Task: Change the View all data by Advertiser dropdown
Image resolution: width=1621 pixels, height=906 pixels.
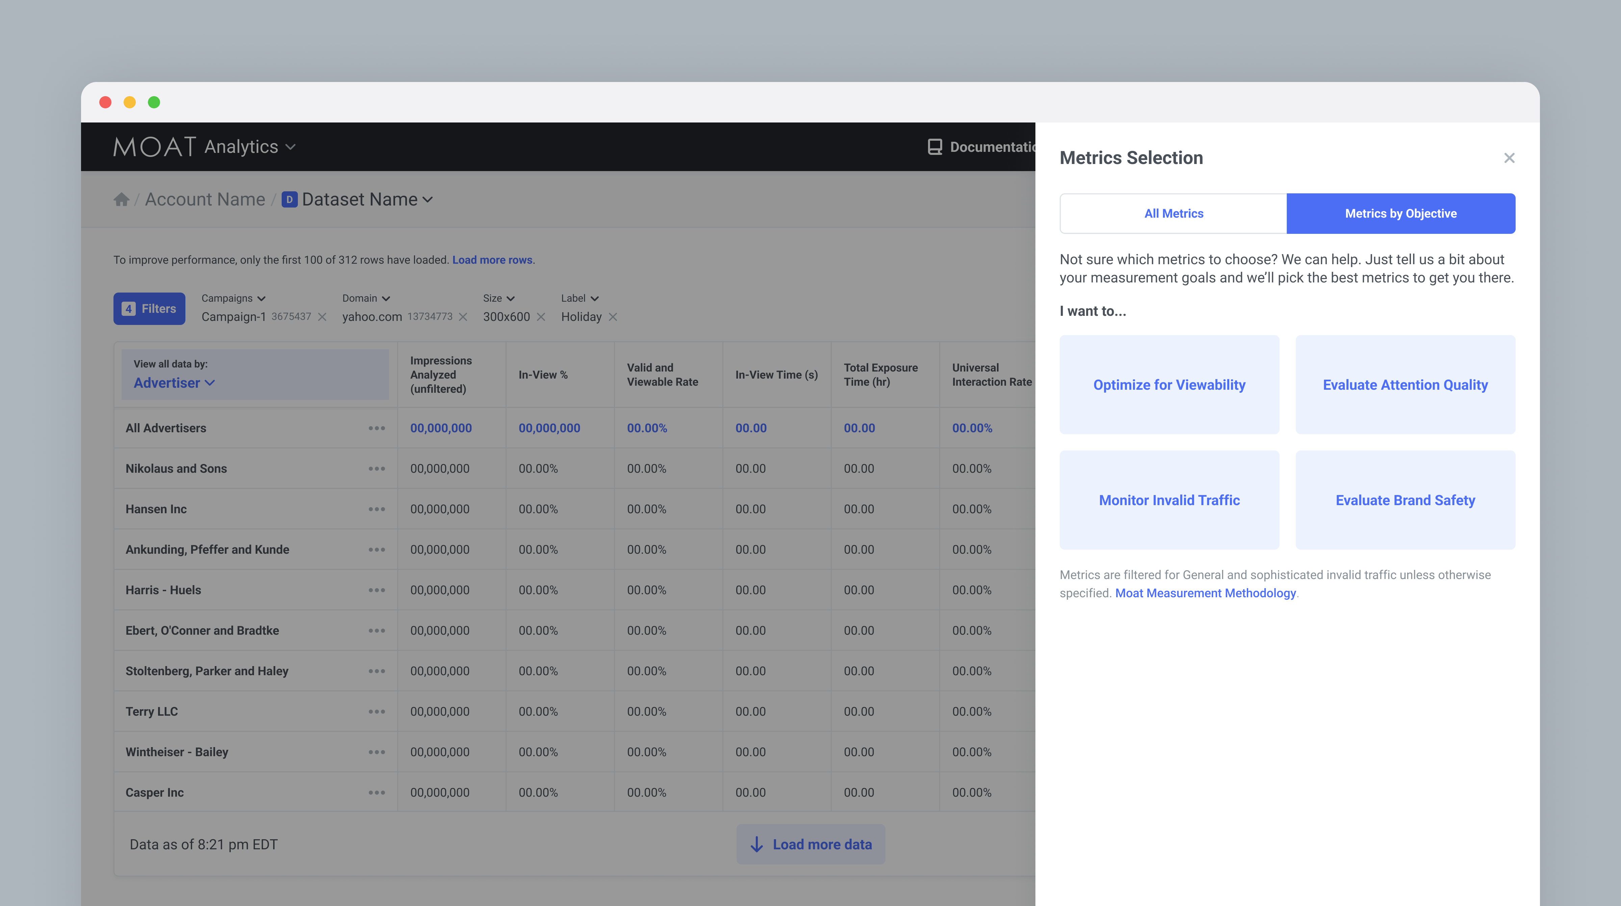Action: (174, 383)
